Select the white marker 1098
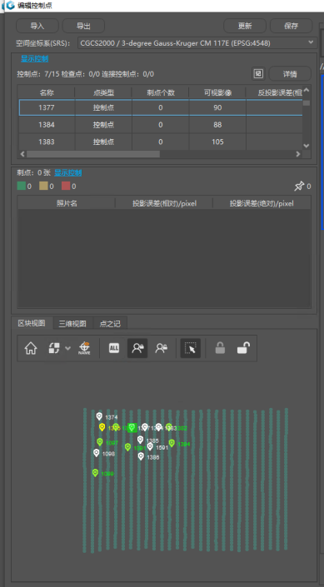The width and height of the screenshot is (324, 587). click(97, 453)
